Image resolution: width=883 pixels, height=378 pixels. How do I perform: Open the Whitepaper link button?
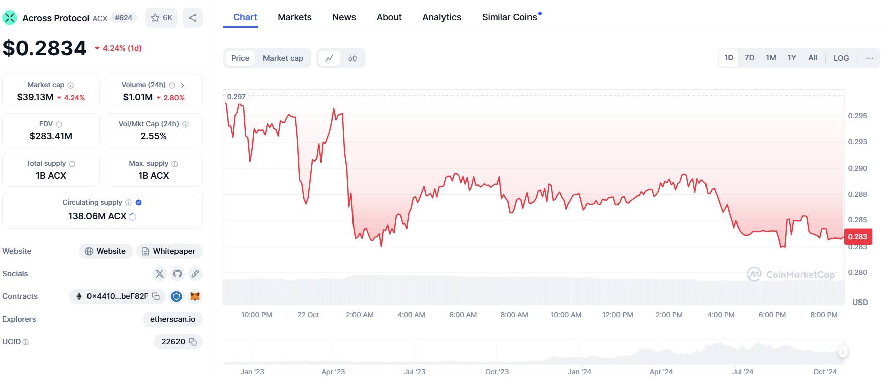pyautogui.click(x=169, y=251)
